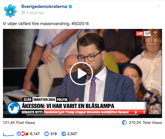Open the 318 comments count

[x=54, y=134]
